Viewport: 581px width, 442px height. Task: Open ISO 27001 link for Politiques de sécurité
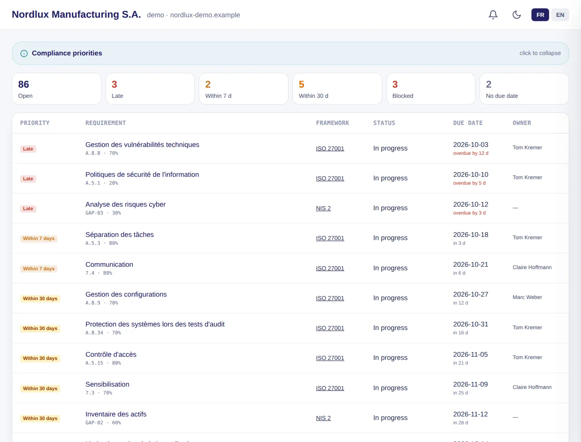[330, 178]
